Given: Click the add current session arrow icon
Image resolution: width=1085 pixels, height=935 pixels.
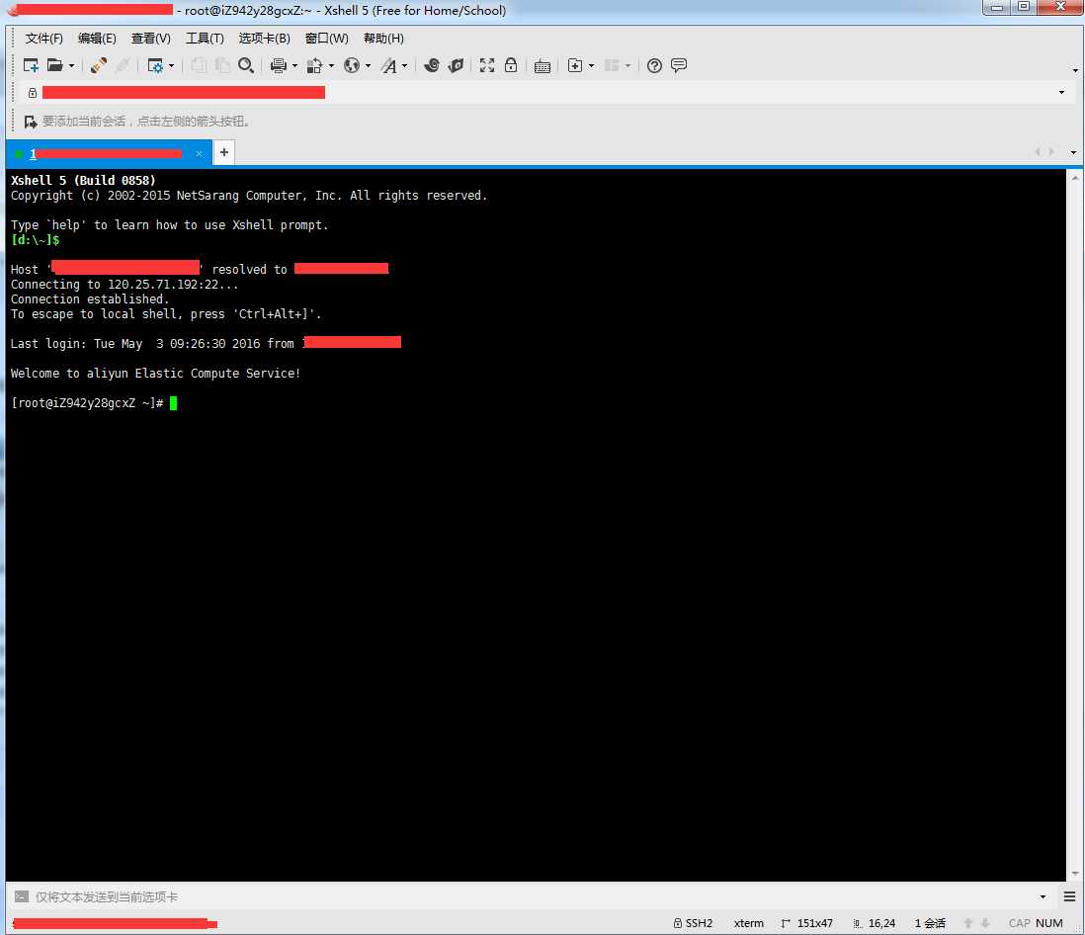Looking at the screenshot, I should (x=31, y=122).
